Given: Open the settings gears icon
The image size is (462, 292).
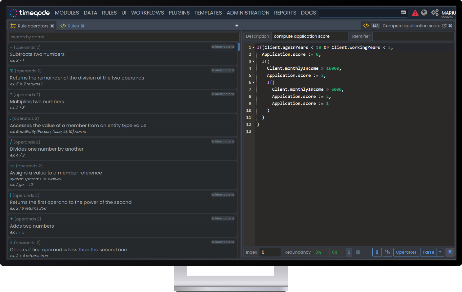Looking at the screenshot, I should (435, 13).
